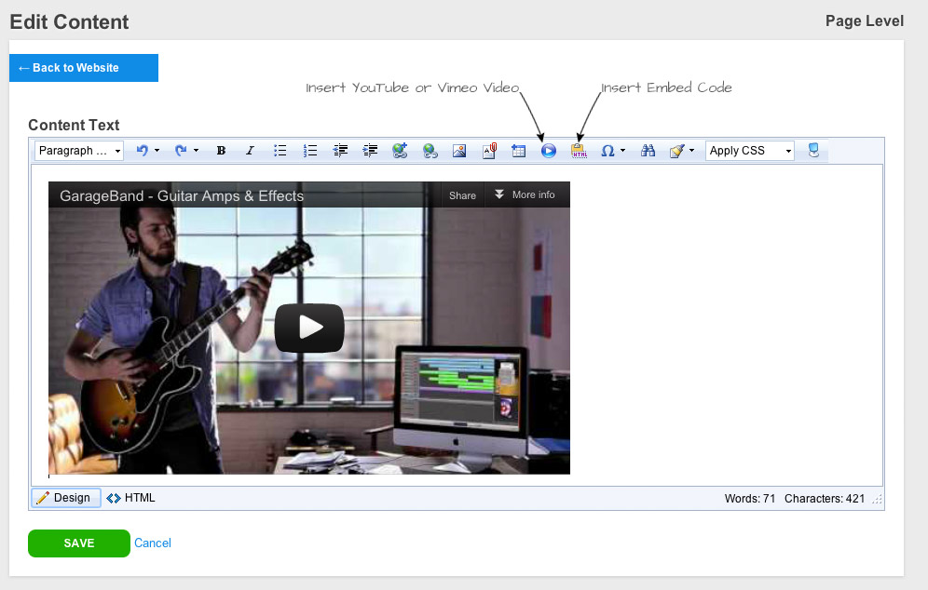Click the redo icon

click(181, 151)
